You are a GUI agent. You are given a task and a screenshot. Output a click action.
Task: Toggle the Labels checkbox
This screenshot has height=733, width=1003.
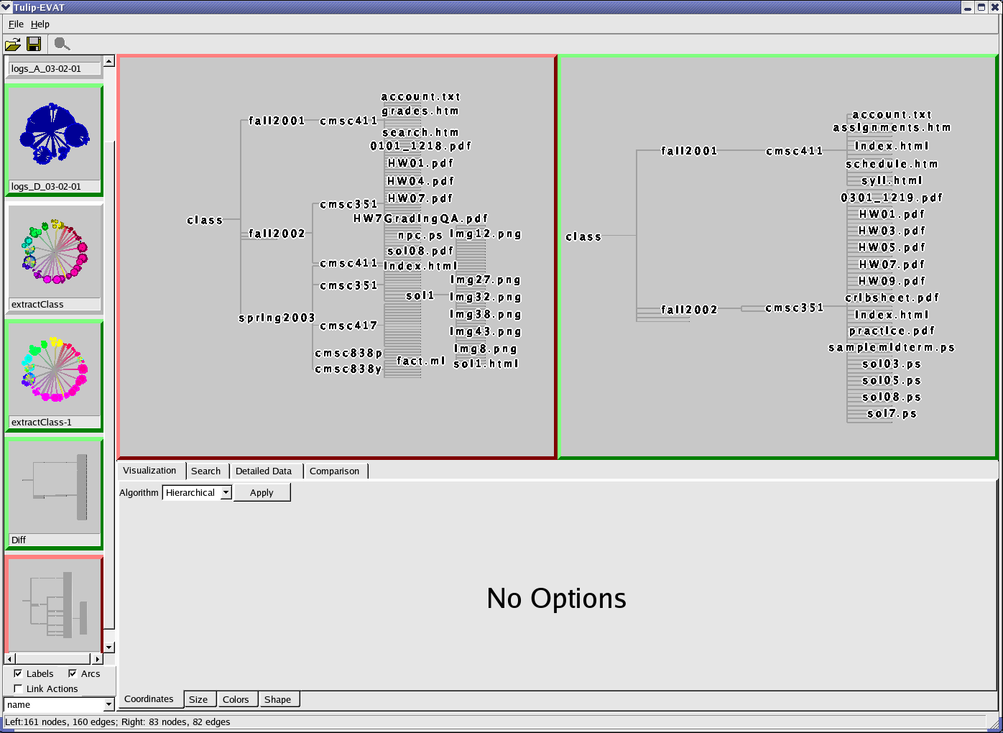click(18, 673)
